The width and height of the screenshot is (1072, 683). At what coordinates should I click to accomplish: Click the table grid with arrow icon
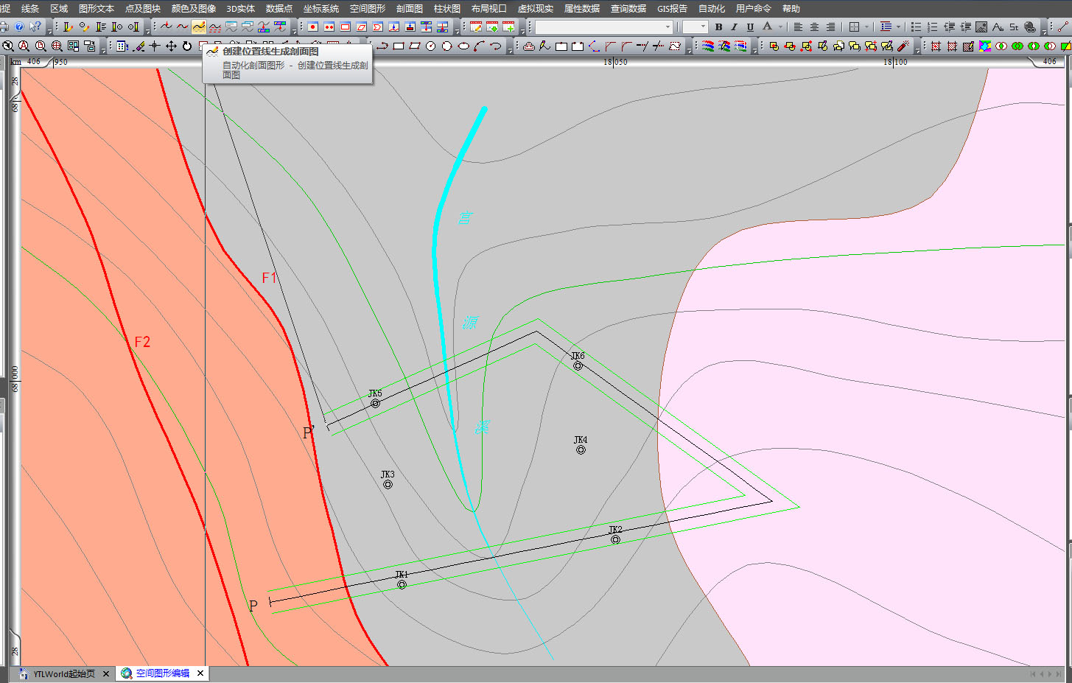(x=122, y=46)
